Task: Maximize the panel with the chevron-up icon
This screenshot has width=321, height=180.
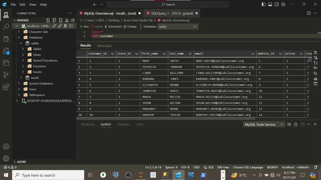Action: point(309,125)
